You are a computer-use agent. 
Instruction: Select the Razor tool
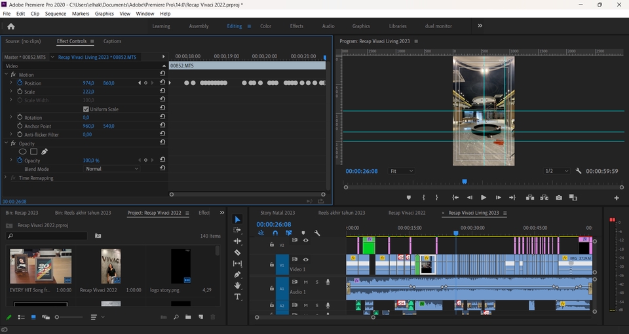(237, 252)
